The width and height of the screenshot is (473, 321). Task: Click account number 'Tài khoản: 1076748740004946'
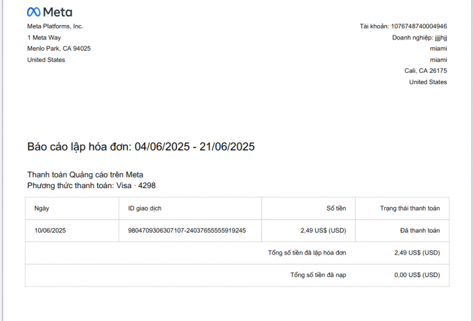[x=403, y=26]
